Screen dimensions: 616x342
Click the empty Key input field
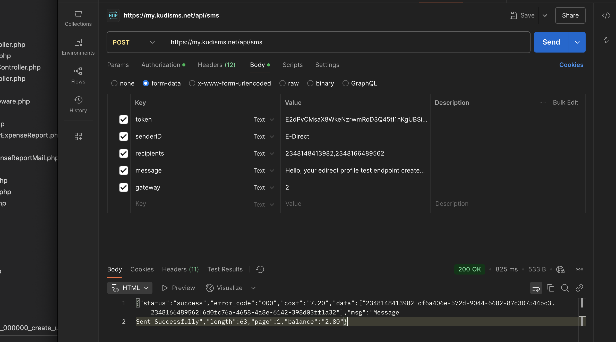190,204
